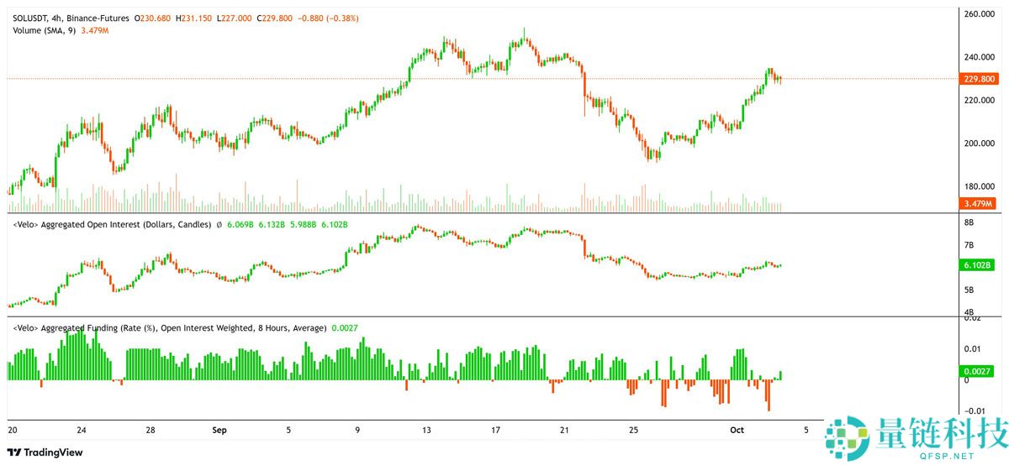Open the Aggregated Open Interest indicator legend
This screenshot has width=1009, height=465.
click(111, 225)
